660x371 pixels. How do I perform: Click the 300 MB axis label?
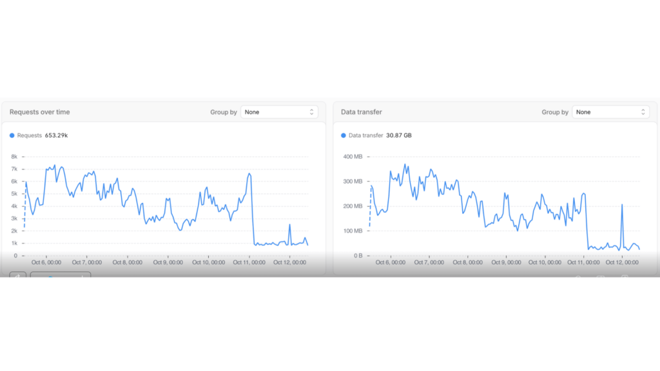353,181
